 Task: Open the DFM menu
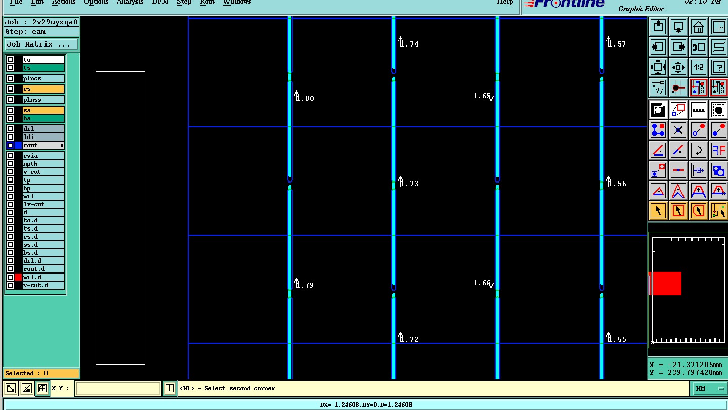point(160,2)
